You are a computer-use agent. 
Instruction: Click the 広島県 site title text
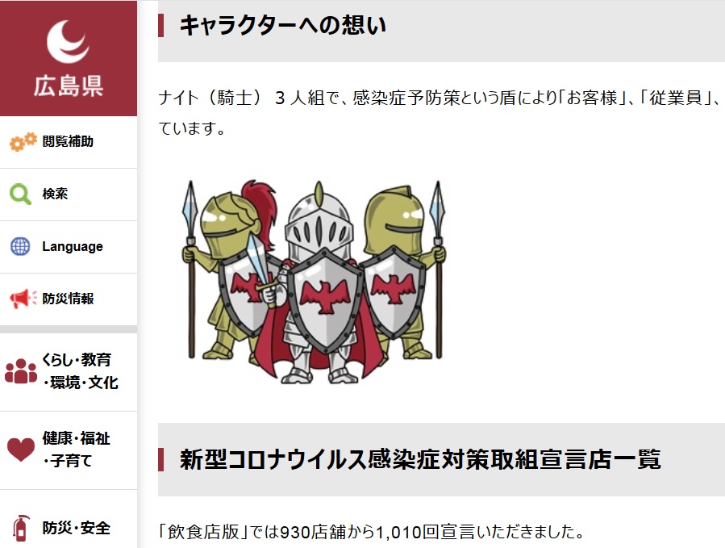click(x=69, y=86)
